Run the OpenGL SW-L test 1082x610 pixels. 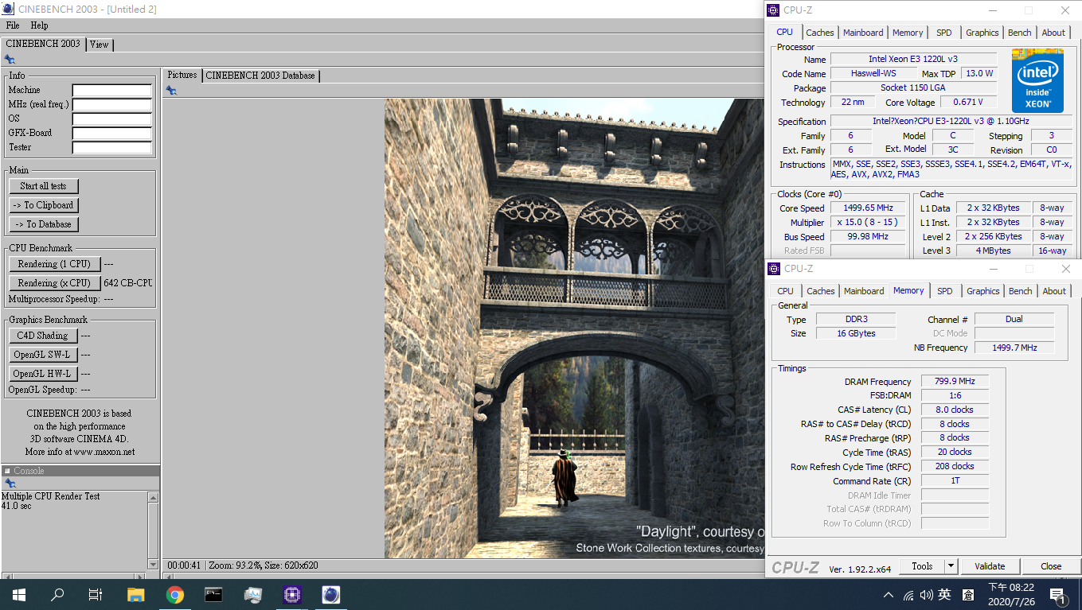(x=43, y=355)
